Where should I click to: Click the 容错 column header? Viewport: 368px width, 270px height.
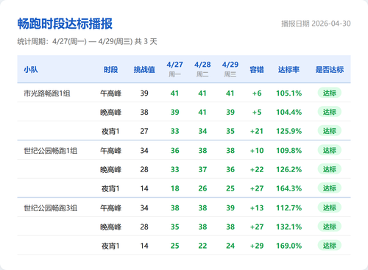[257, 70]
